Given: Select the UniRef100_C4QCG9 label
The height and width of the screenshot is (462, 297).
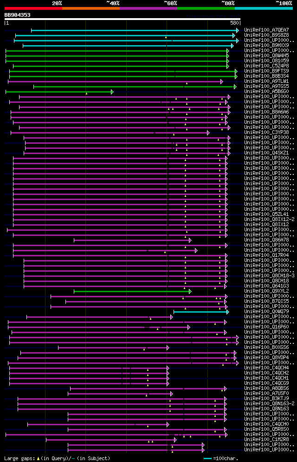Looking at the screenshot, I should point(266,383).
